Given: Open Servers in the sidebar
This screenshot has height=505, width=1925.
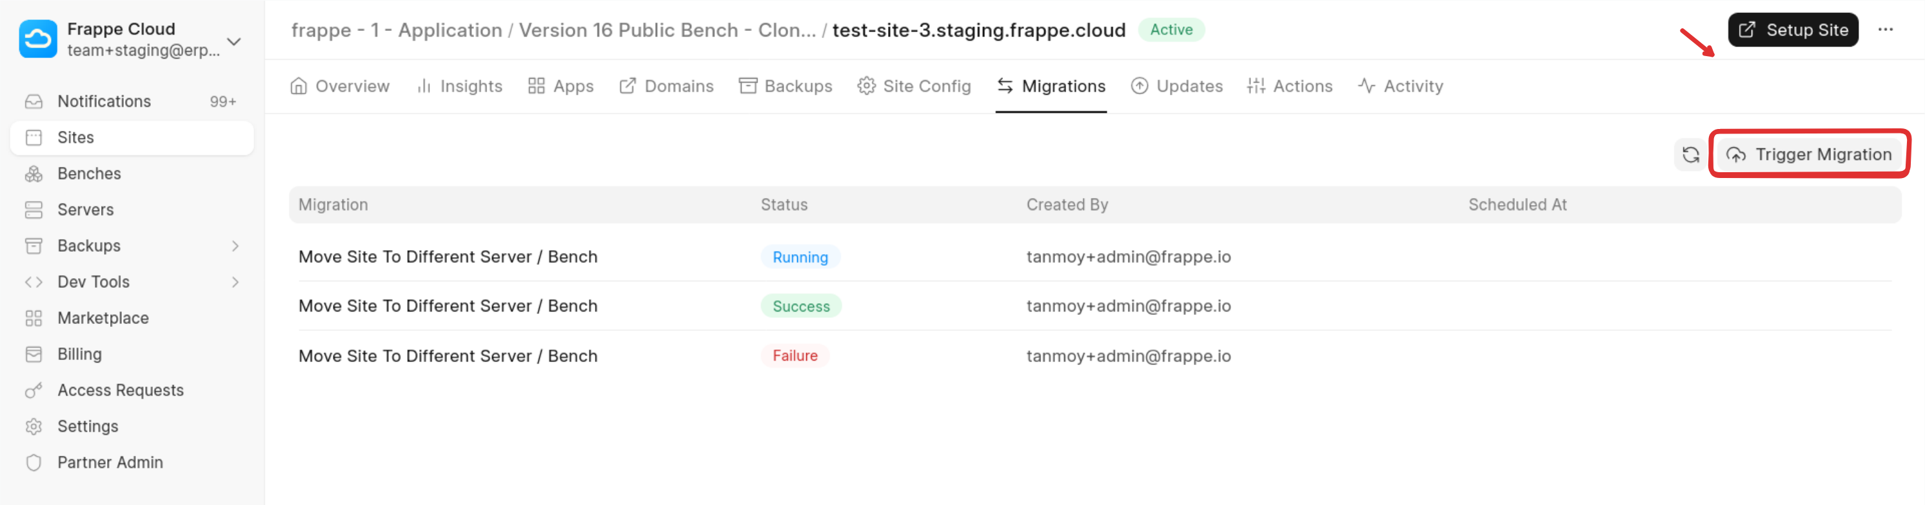Looking at the screenshot, I should click(x=85, y=210).
